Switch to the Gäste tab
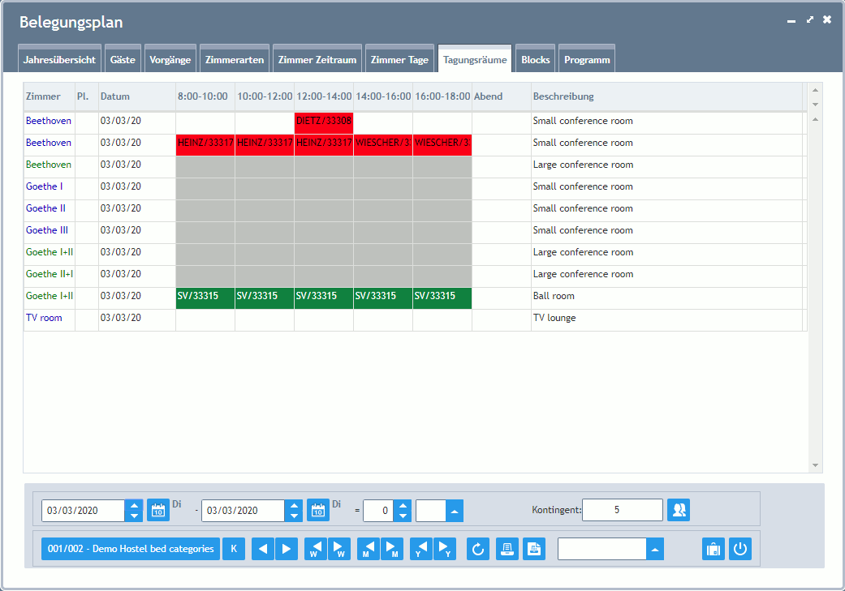Viewport: 845px width, 591px height. pyautogui.click(x=123, y=59)
